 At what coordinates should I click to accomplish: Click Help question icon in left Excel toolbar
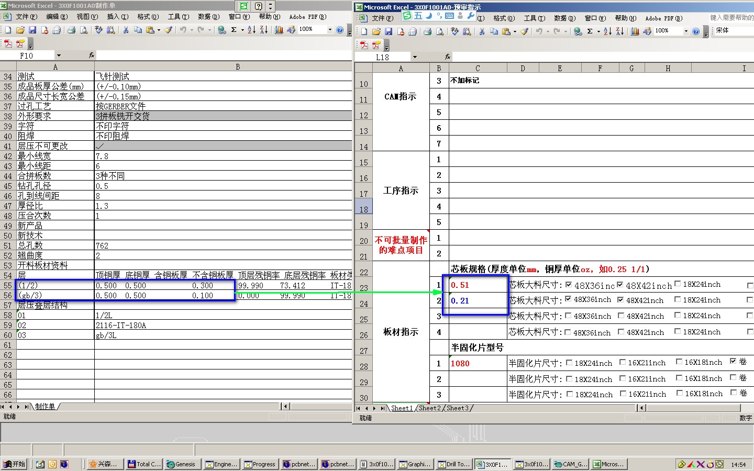pos(340,30)
